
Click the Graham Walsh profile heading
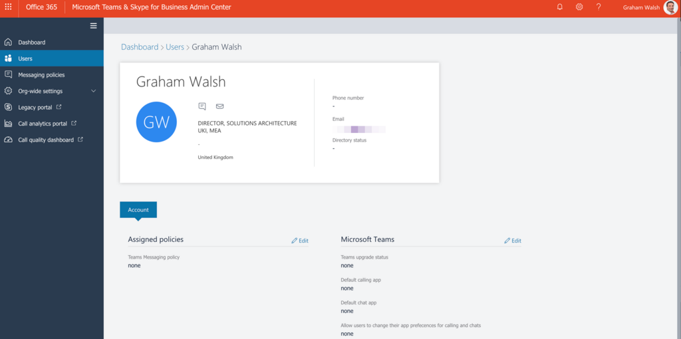tap(181, 82)
